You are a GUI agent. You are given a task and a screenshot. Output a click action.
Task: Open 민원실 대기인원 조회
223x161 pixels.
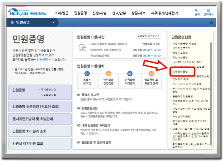click(40, 143)
